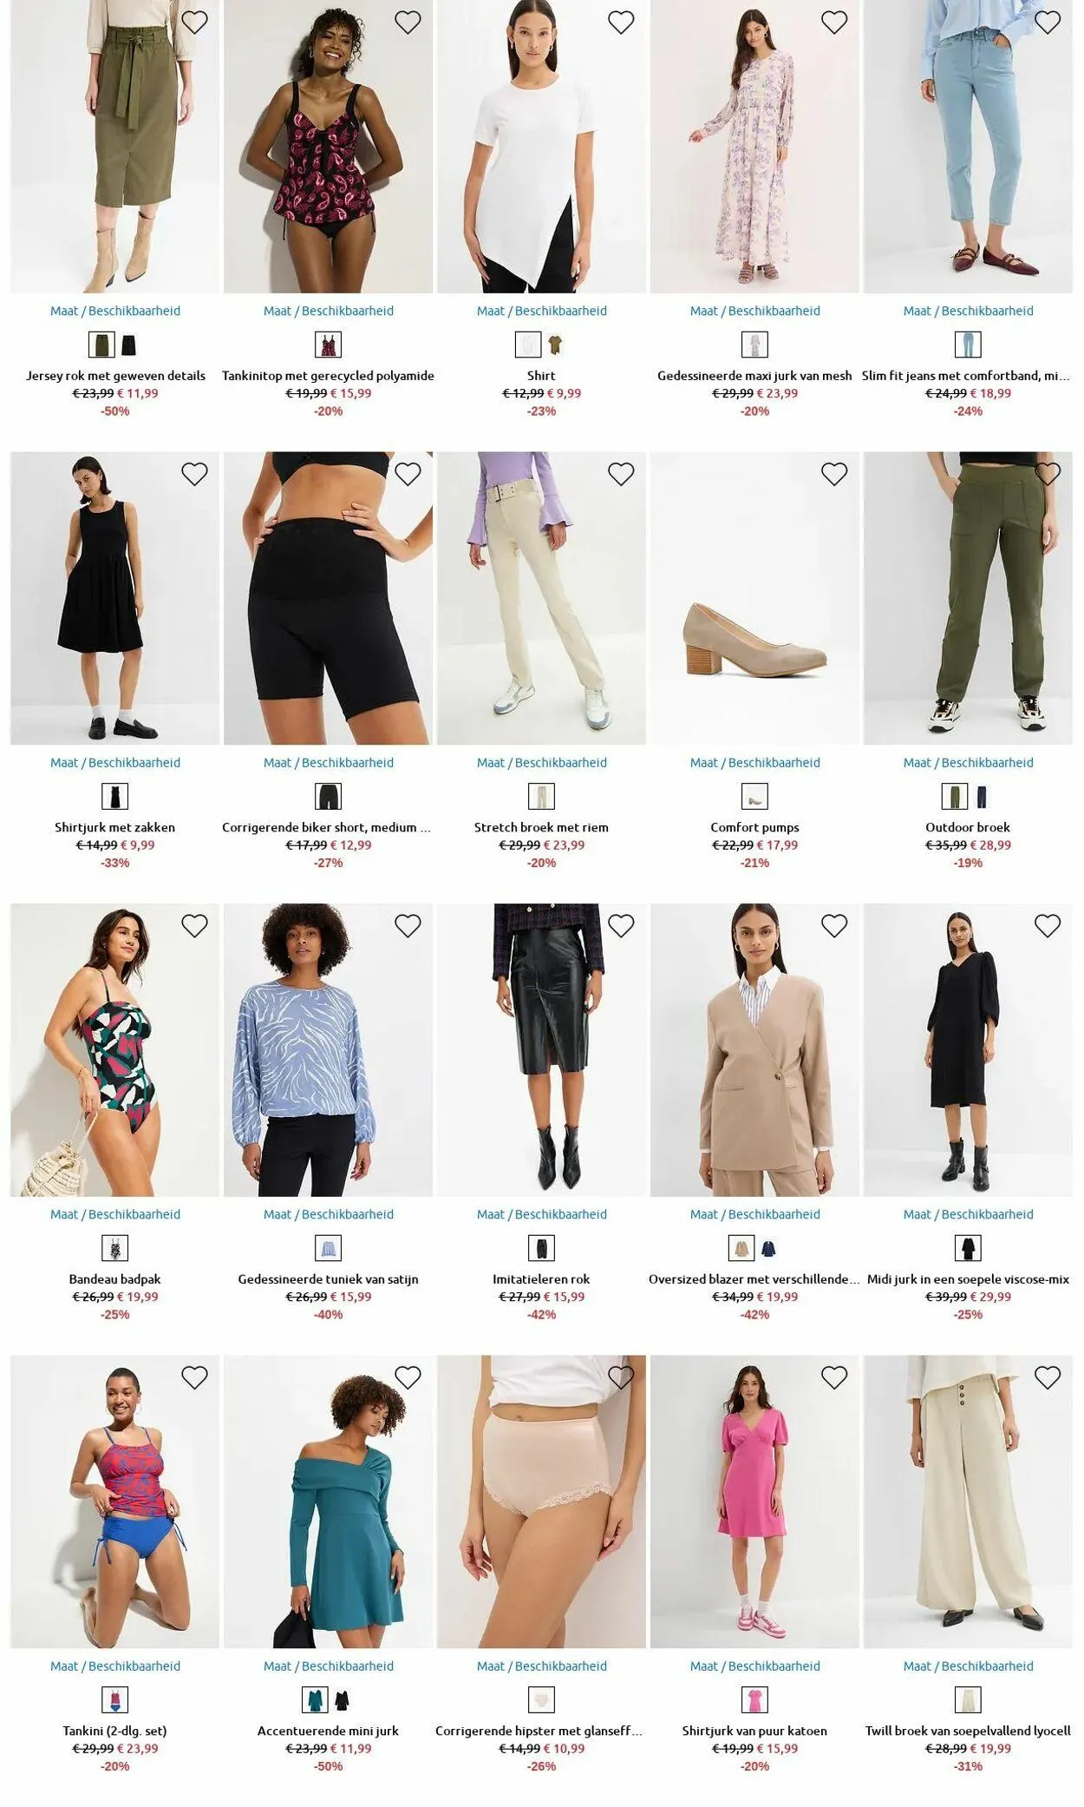
Task: Expand Maat / Beschikbaarheid for Gedessineerde tuniek
Action: [328, 1214]
